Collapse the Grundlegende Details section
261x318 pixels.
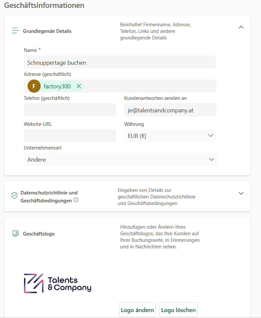coord(241,27)
